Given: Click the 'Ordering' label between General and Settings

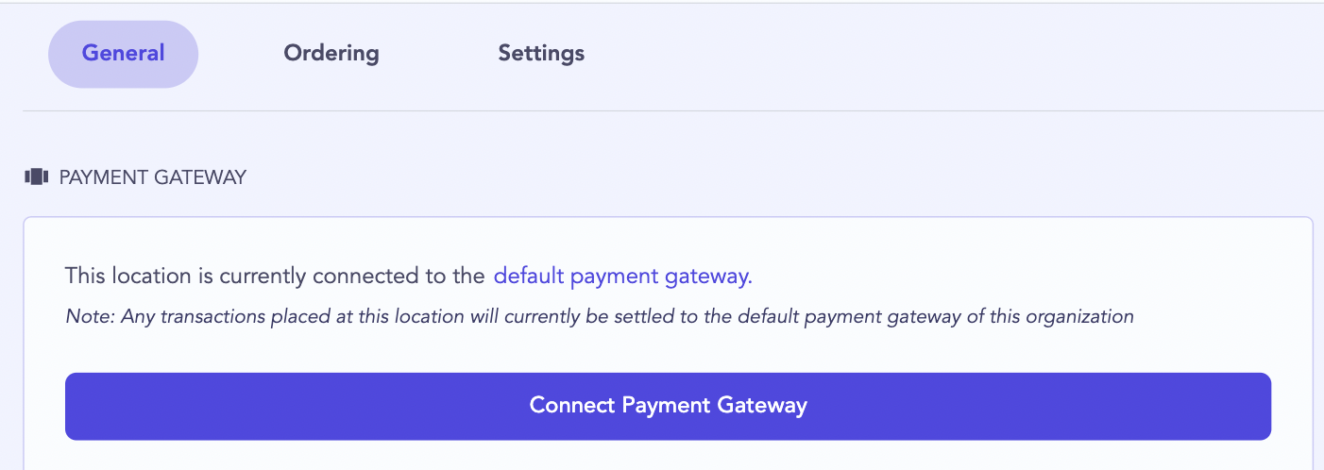Looking at the screenshot, I should (331, 54).
